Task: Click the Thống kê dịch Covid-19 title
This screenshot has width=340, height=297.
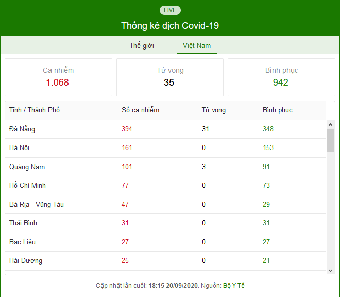Action: coord(170,26)
